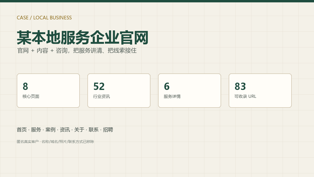Click the number 83 above 可收录 URL
The width and height of the screenshot is (314, 177).
point(240,86)
